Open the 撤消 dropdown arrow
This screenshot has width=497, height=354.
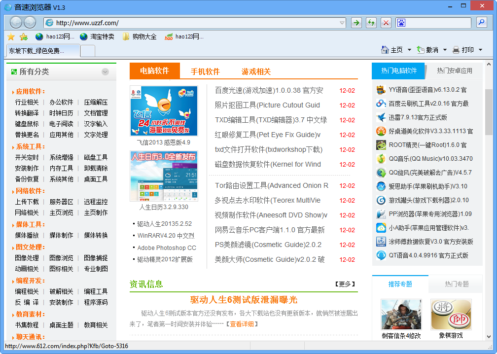point(445,50)
